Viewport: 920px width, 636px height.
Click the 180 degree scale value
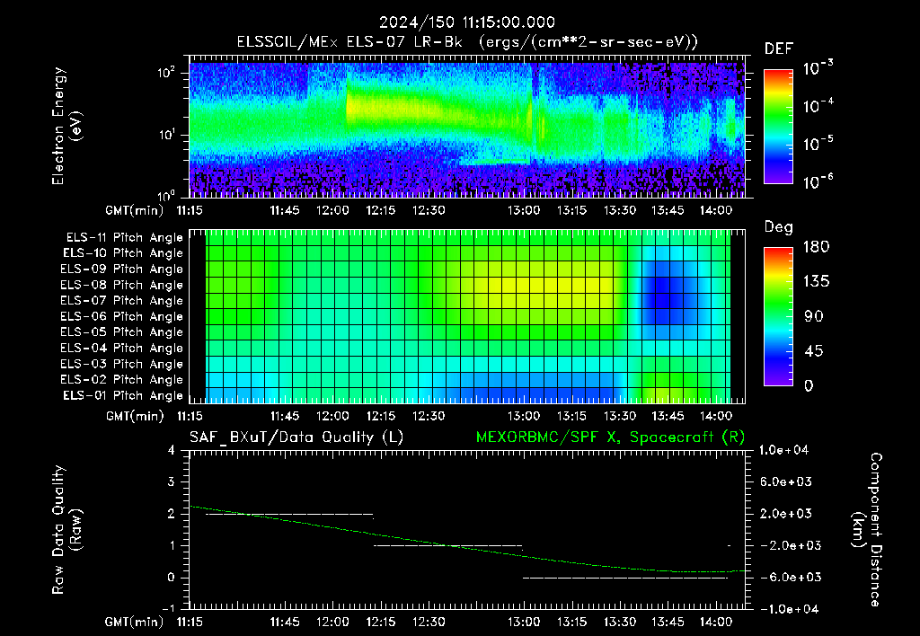[x=816, y=246]
